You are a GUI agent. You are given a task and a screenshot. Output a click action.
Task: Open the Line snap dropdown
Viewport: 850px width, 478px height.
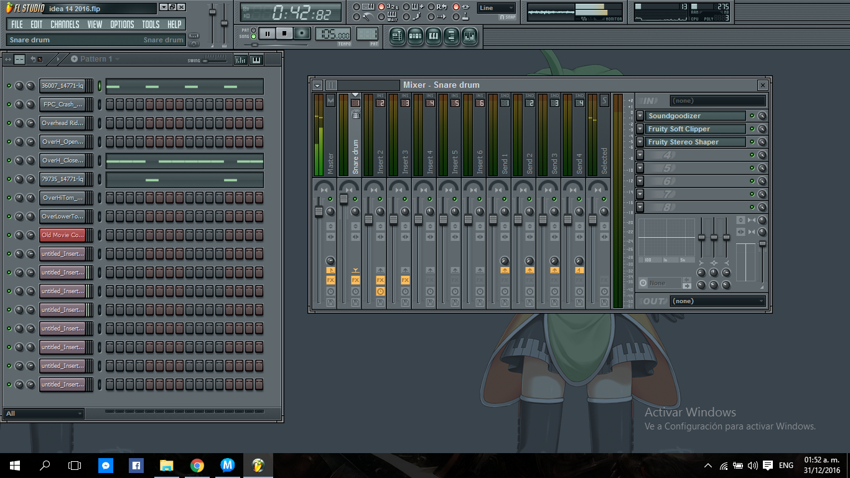pos(496,8)
